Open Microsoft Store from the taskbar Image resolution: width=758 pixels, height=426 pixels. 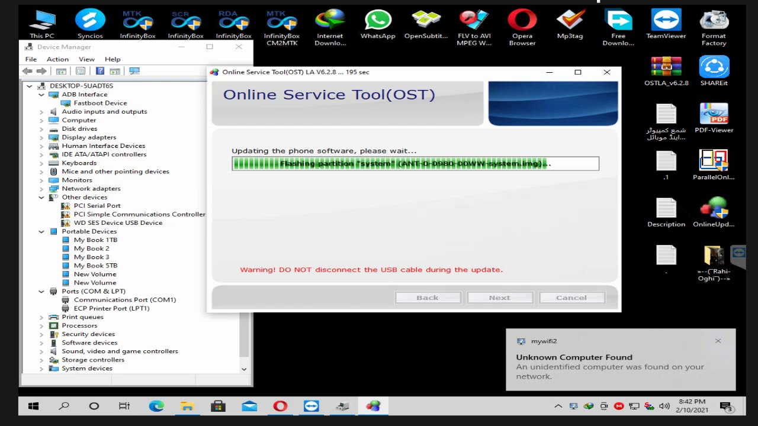(218, 406)
